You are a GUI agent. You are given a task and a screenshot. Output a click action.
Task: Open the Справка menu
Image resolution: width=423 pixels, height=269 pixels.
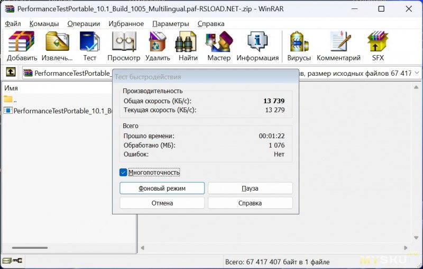point(211,24)
